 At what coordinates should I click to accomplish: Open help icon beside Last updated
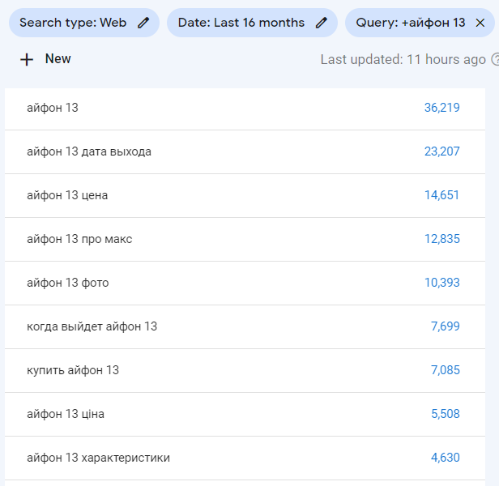tap(495, 59)
